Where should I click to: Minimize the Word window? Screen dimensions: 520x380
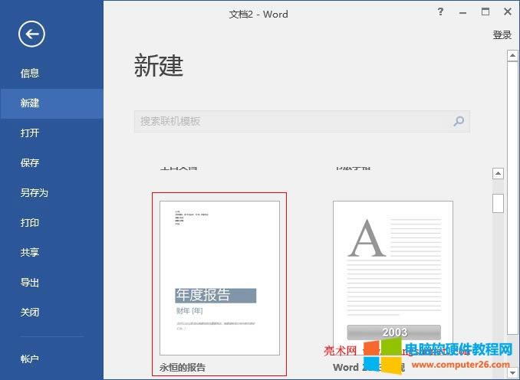coord(462,12)
